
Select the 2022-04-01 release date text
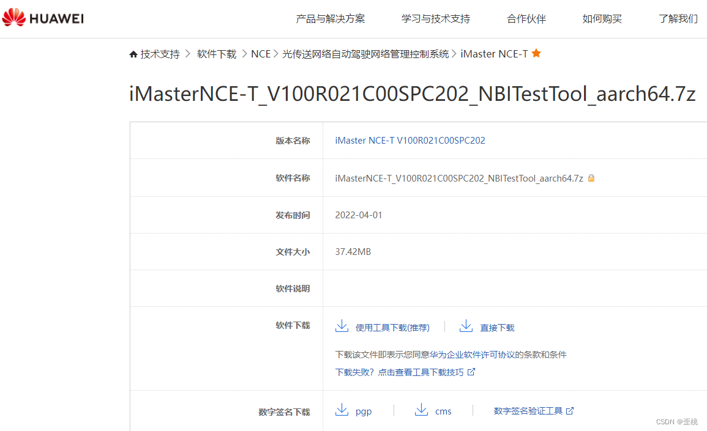pos(359,215)
